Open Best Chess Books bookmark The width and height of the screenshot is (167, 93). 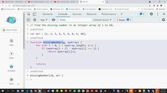coord(9,9)
